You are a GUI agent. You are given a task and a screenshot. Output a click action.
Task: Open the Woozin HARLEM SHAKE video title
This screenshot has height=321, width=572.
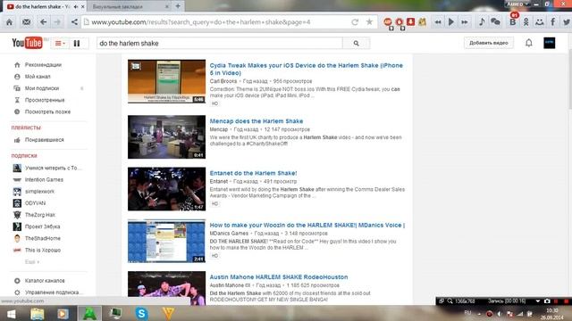click(x=307, y=226)
